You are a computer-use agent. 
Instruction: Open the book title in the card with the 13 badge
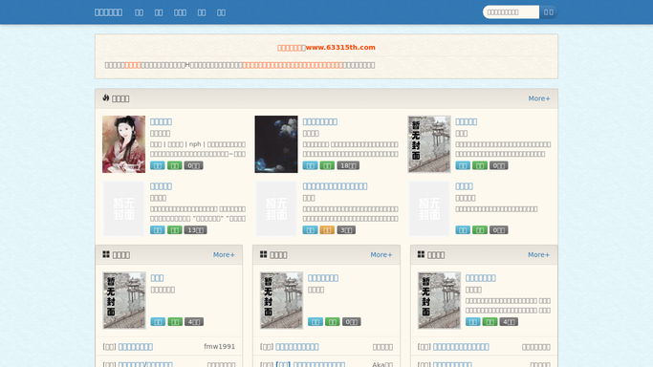(161, 186)
